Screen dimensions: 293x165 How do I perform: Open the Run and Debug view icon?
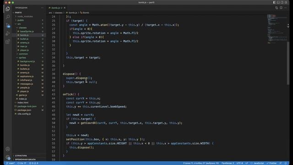tap(8, 33)
